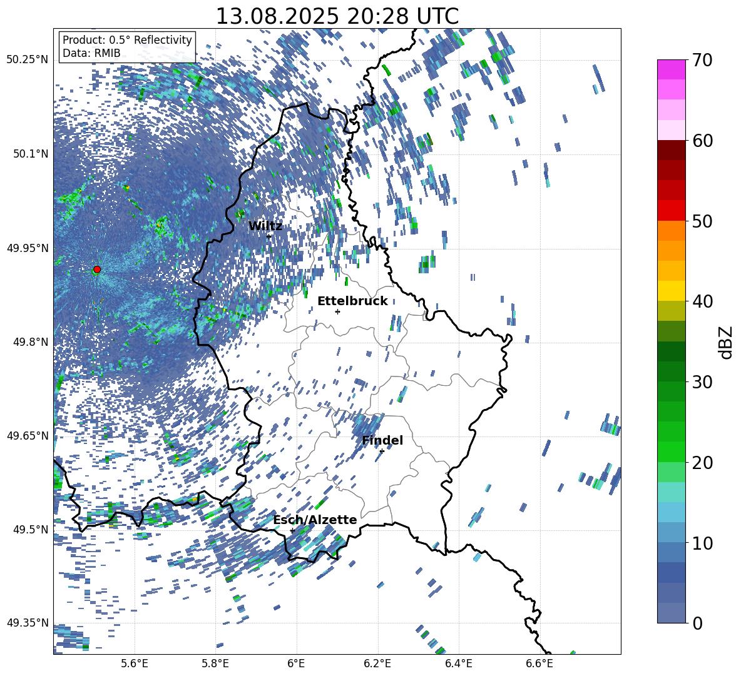741x676 pixels.
Task: Click the Findel station cross marker
Action: (x=382, y=452)
